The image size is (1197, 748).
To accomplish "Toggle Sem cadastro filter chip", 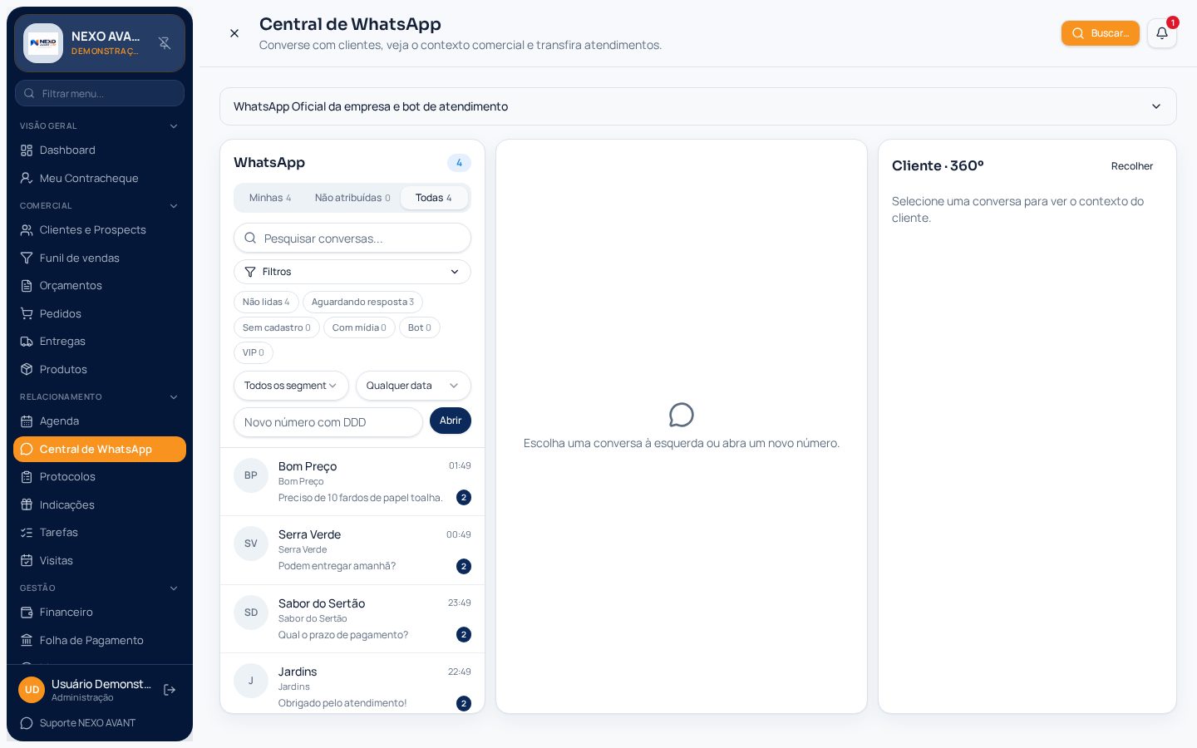I will click(x=277, y=327).
